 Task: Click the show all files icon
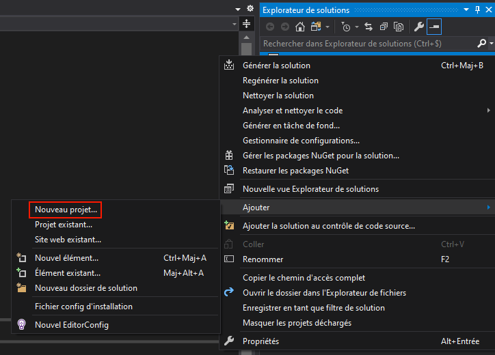click(397, 27)
